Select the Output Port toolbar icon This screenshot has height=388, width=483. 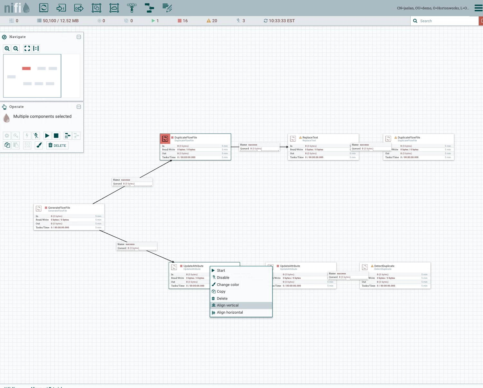(79, 8)
